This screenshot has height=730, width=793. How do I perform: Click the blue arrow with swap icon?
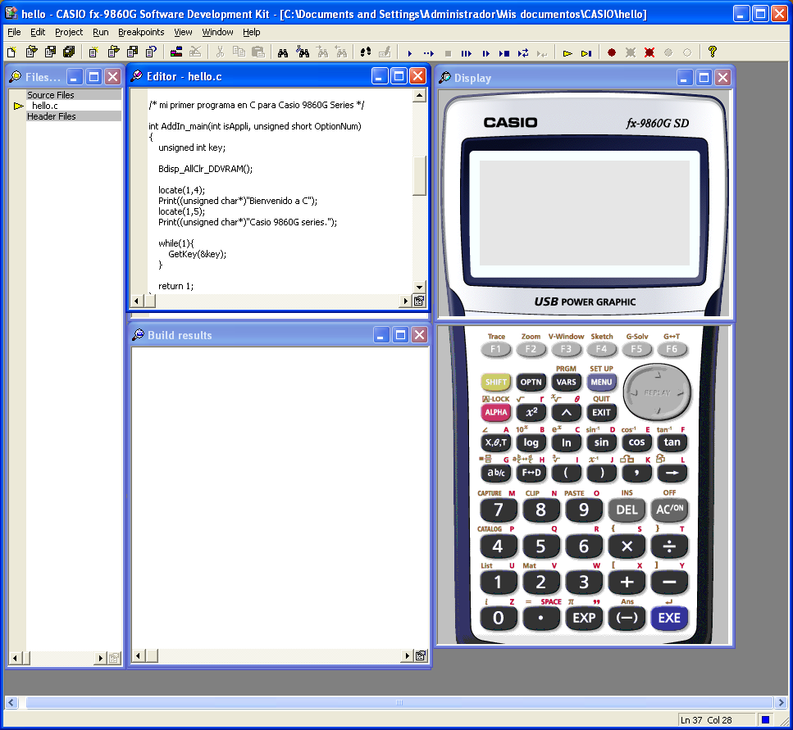[x=523, y=53]
